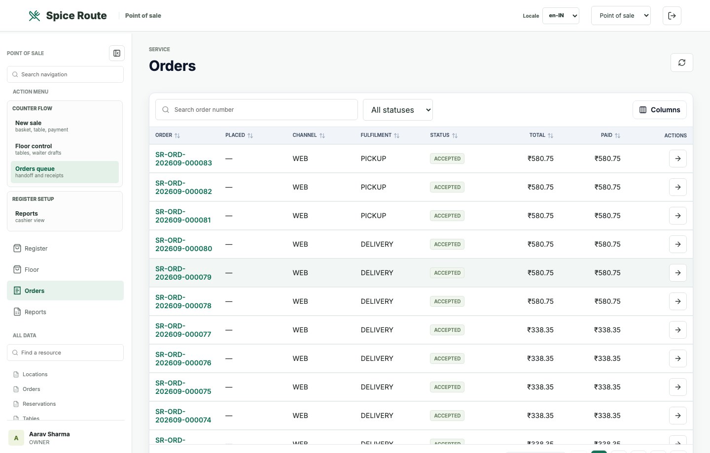Open order SR-ORD-202609-000082 arrow
Screen dimensions: 710x453
tap(678, 187)
